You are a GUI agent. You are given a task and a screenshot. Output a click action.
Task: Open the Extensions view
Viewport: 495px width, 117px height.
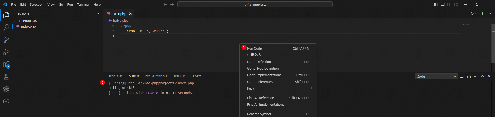tap(6, 65)
